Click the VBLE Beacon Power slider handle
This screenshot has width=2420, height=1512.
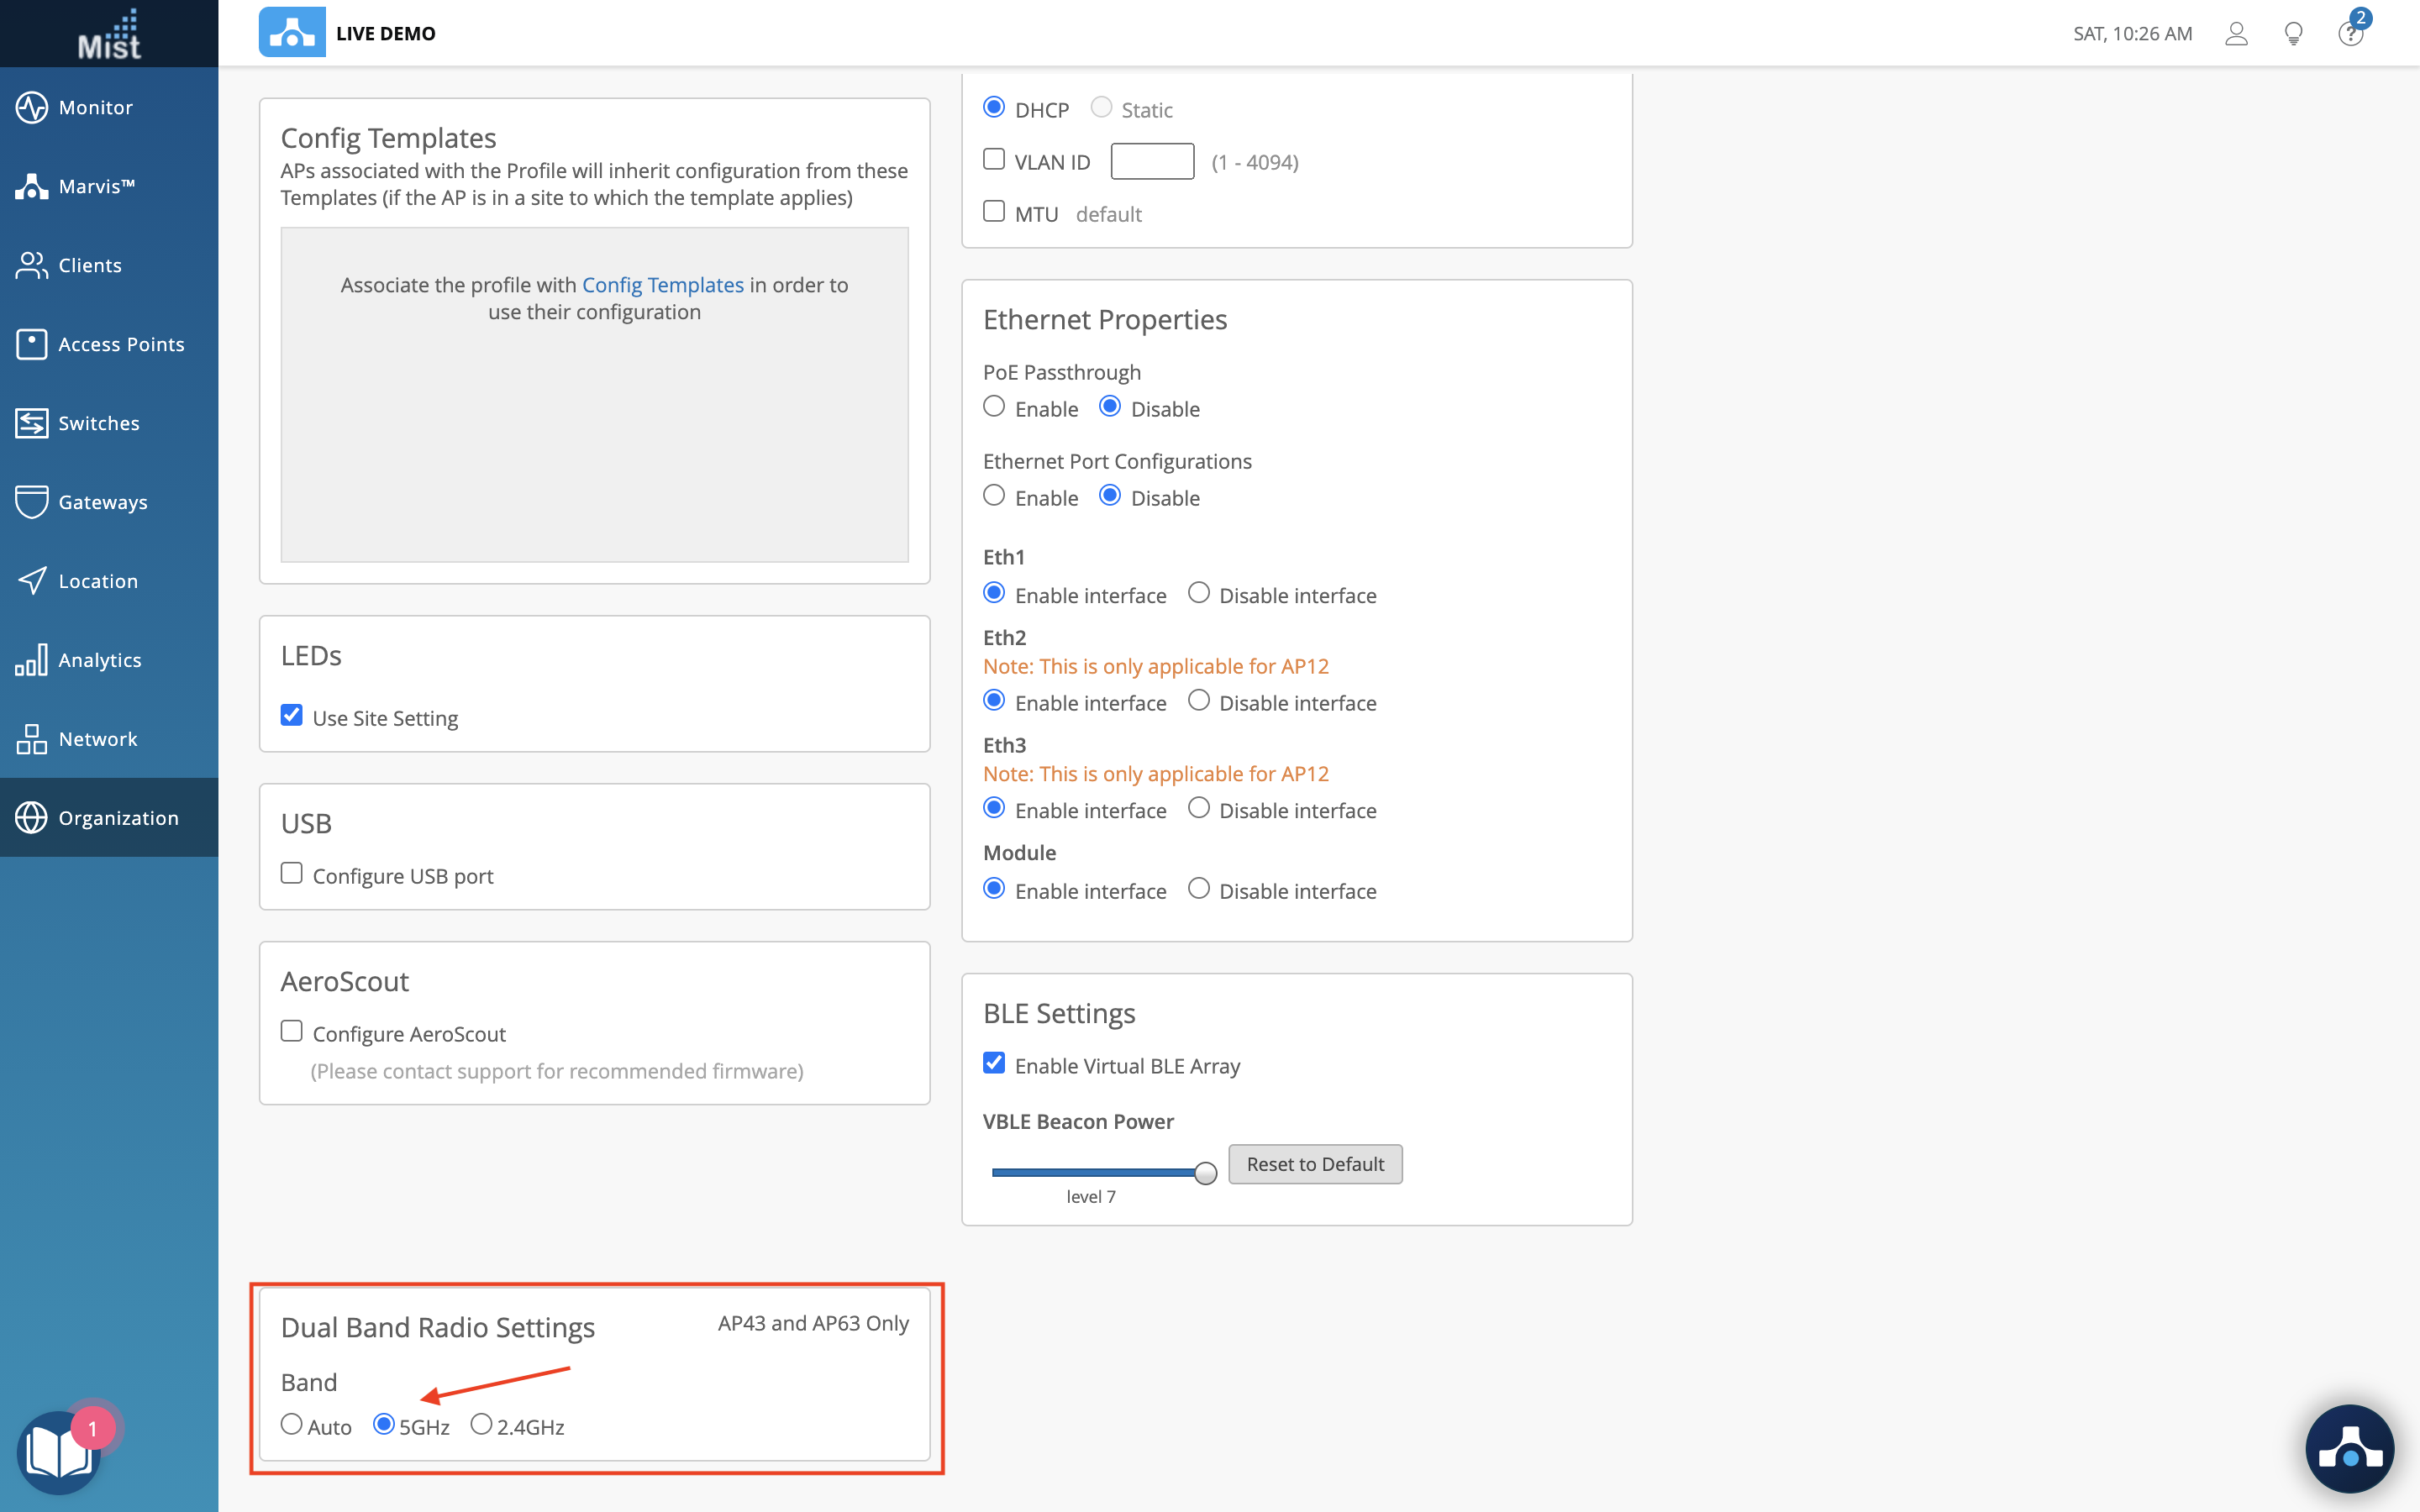(x=1205, y=1173)
